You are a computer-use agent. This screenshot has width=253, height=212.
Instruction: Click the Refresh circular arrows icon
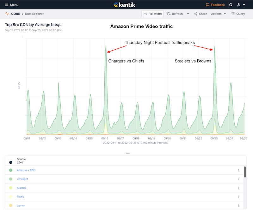169,14
